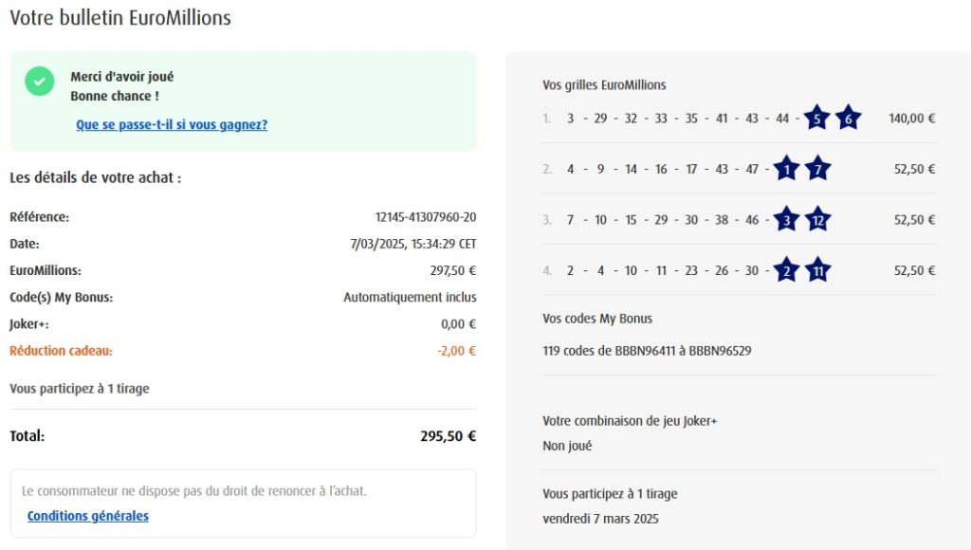Click star number 6 in grid 1
This screenshot has width=971, height=550.
[848, 119]
